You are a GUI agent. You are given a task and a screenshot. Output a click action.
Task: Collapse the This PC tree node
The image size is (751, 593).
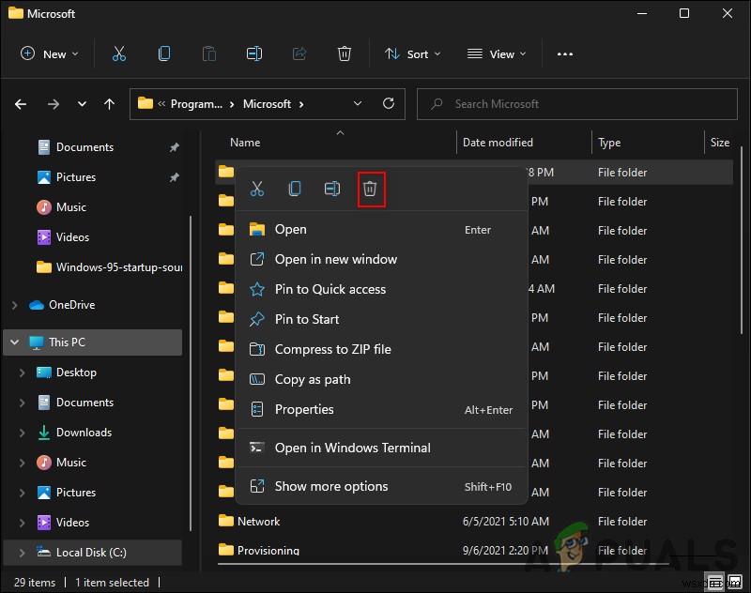(14, 342)
